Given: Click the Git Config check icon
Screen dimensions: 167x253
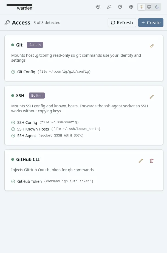Looking at the screenshot, I should pos(13,72).
